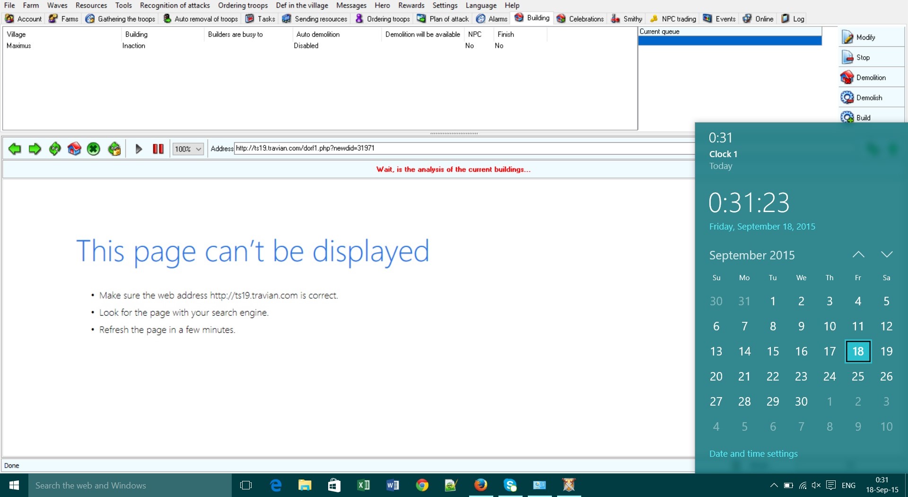Image resolution: width=908 pixels, height=497 pixels.
Task: Open the Log tab
Action: tap(793, 19)
